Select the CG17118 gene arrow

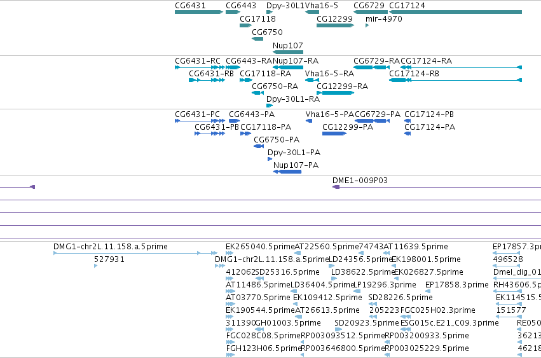(245, 25)
